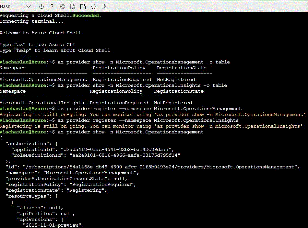
Task: Click the "apiProfiles": null line
Action: [x=46, y=213]
